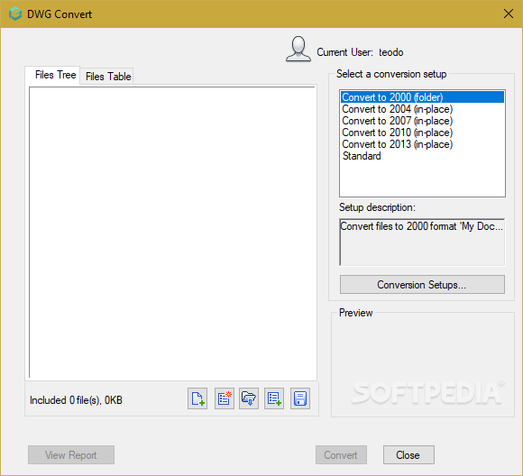Select the Standard conversion setup
Viewport: 523px width, 476px height.
pos(422,156)
